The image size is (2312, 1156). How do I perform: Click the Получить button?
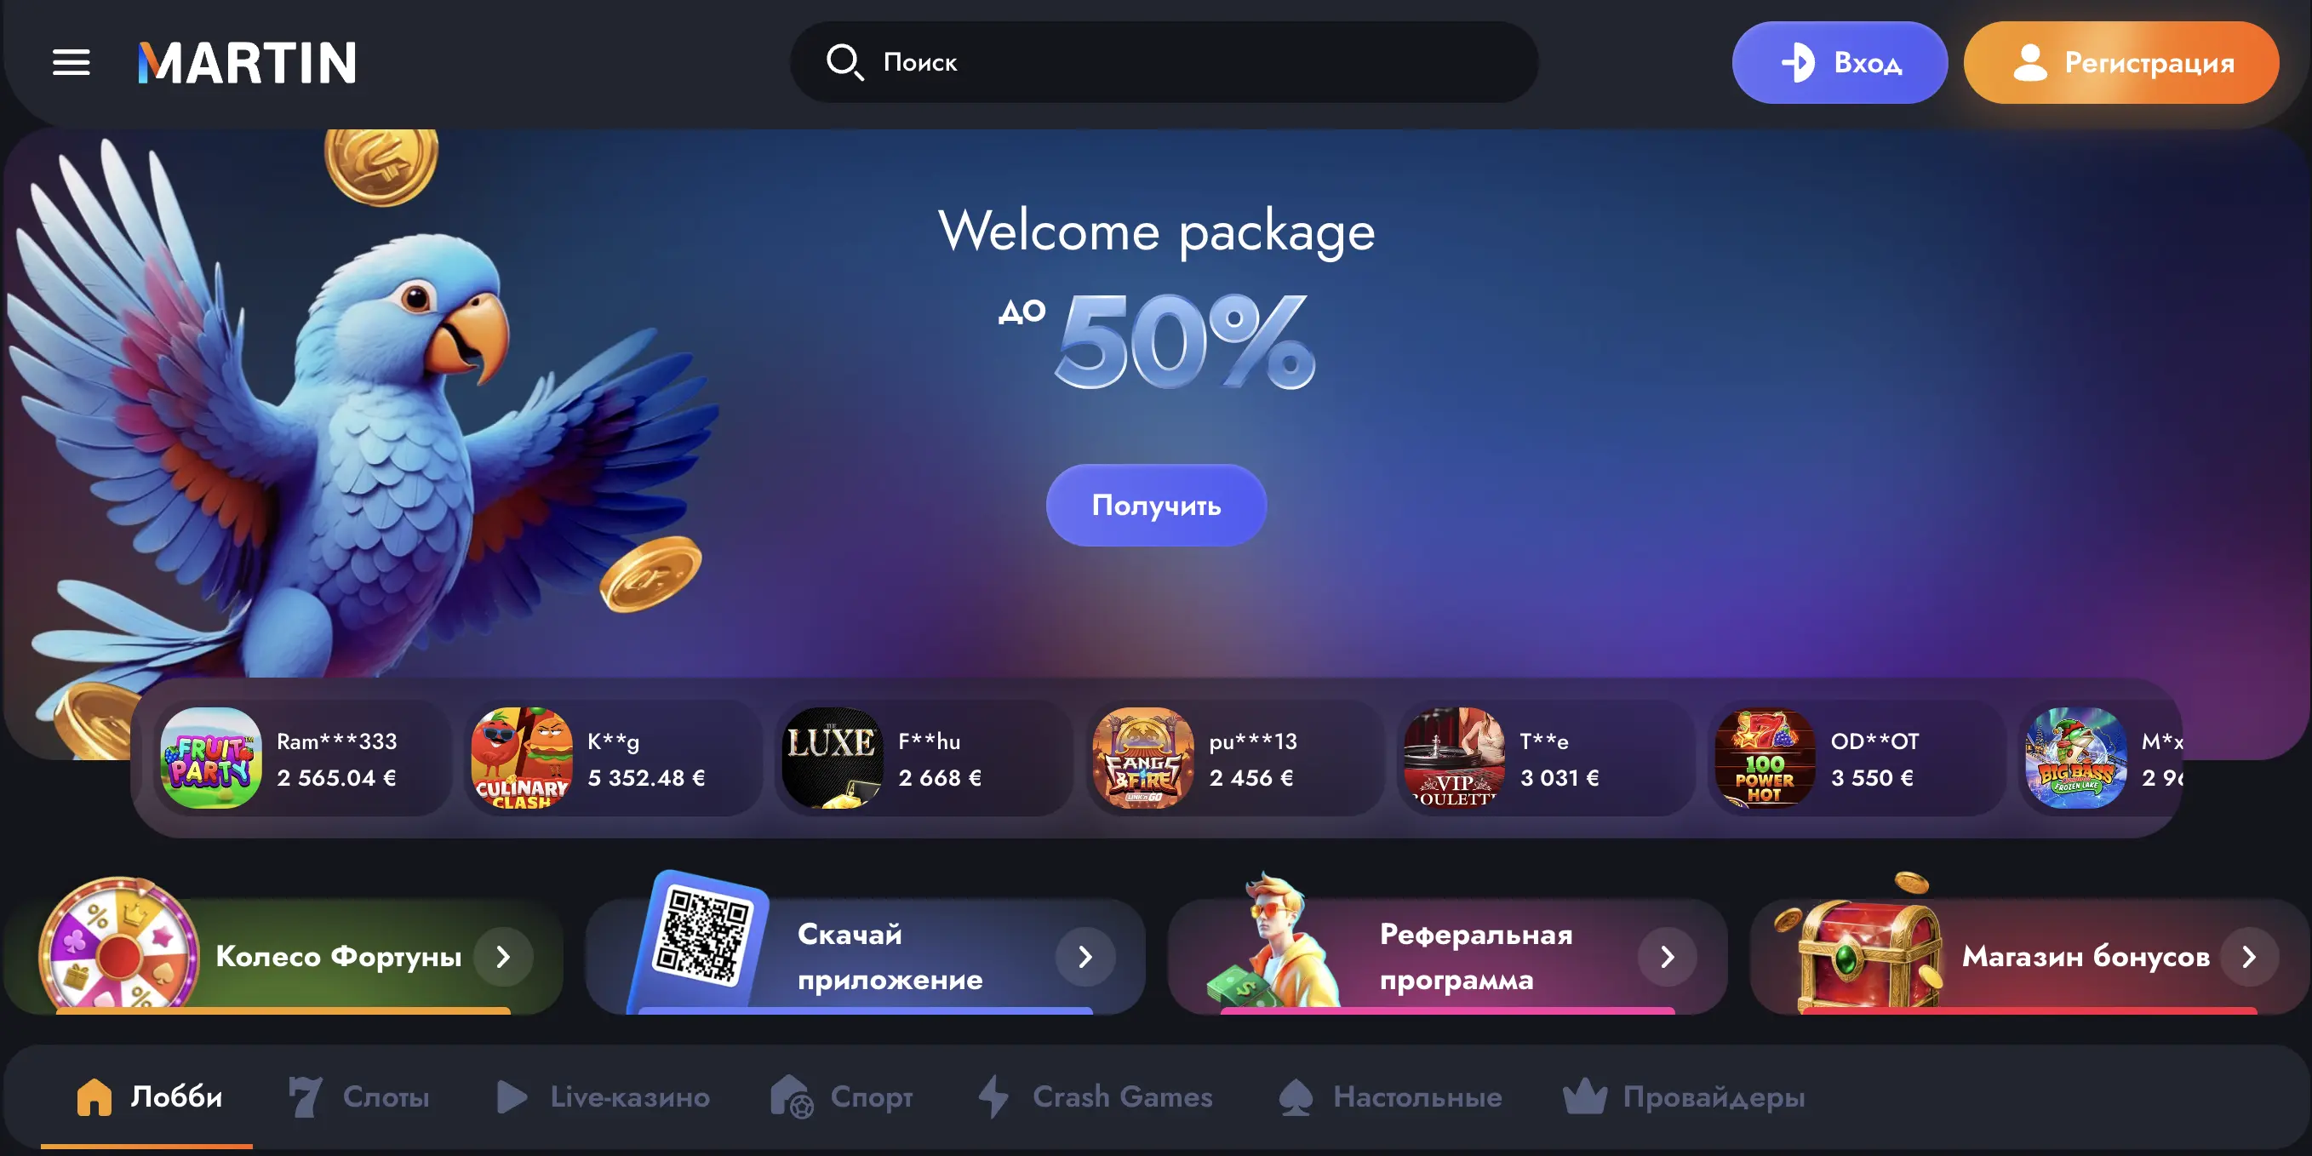1156,506
